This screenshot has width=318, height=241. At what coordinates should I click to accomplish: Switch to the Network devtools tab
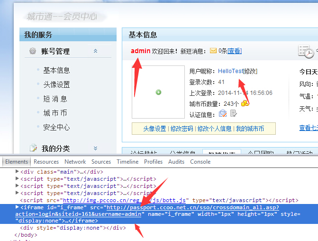tap(75, 162)
